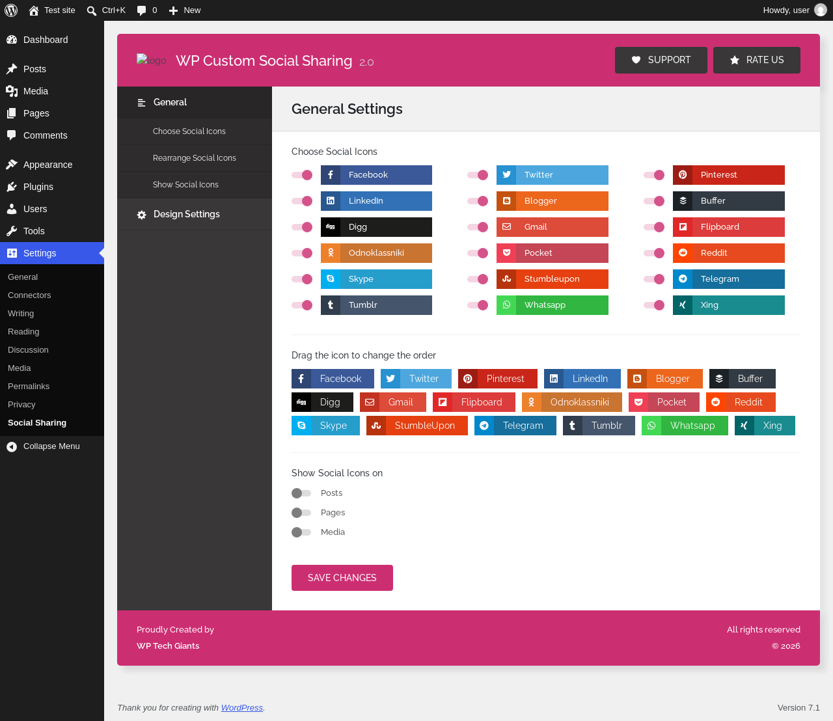Image resolution: width=833 pixels, height=721 pixels.
Task: Click the Version 7.1 footer text
Action: 799,708
